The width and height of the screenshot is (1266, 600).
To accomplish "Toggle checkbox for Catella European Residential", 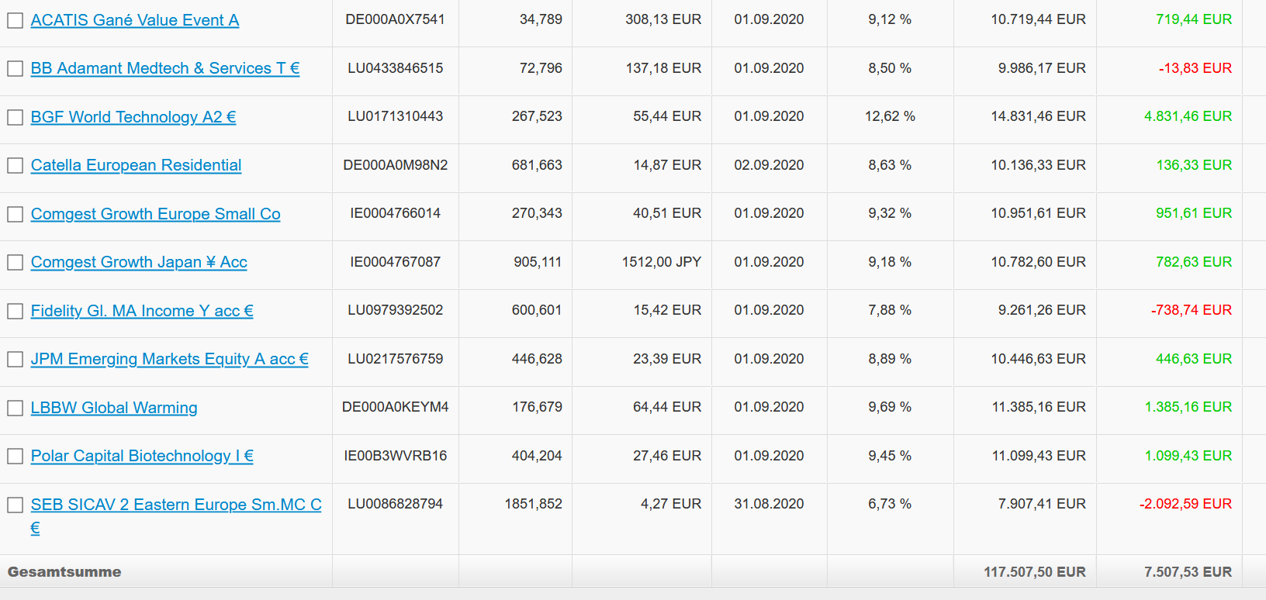I will [x=15, y=166].
